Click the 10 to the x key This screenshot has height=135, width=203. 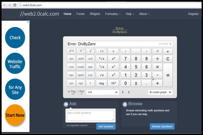[x=113, y=83]
